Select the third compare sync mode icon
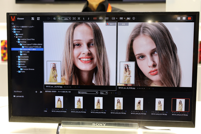This screenshot has width=201, height=134. click(x=107, y=18)
